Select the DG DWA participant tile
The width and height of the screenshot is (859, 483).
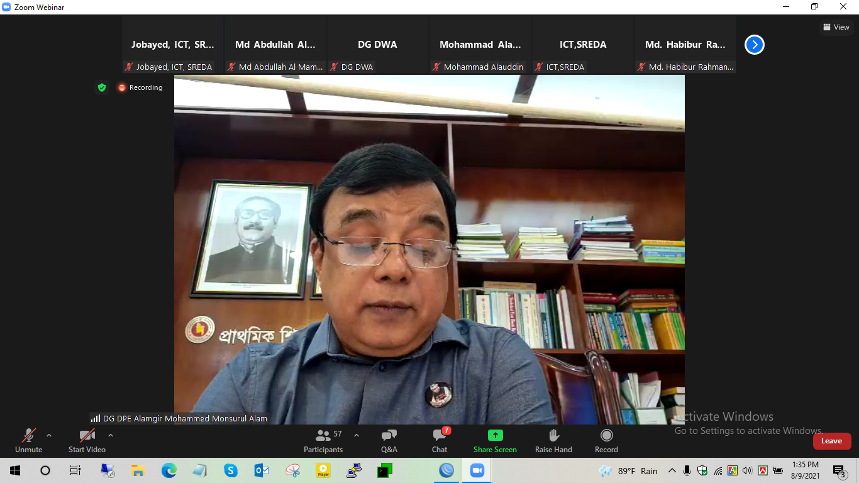click(x=377, y=45)
